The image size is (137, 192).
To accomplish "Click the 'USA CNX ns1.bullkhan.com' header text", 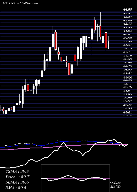I will click(x=21, y=3).
